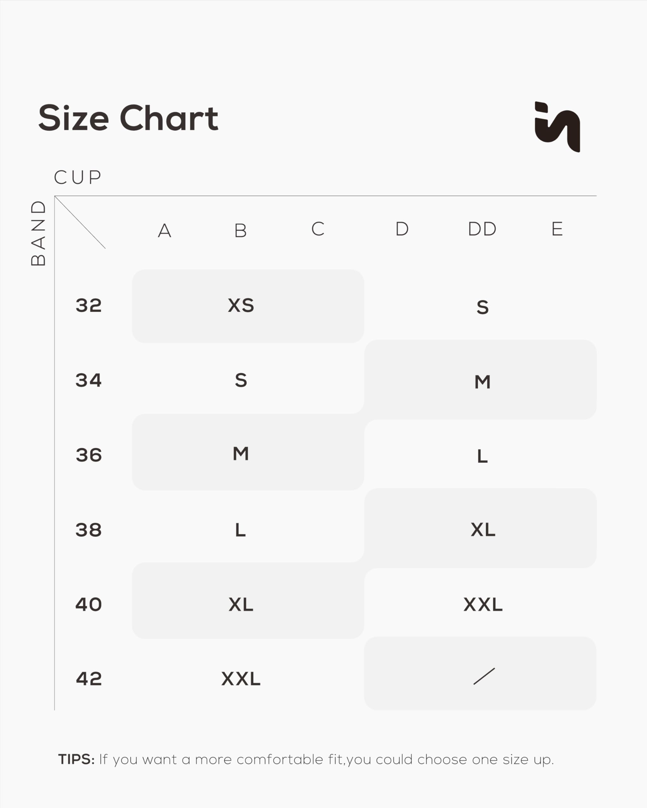
Task: Select size XL in the 38 band row
Action: [x=483, y=530]
